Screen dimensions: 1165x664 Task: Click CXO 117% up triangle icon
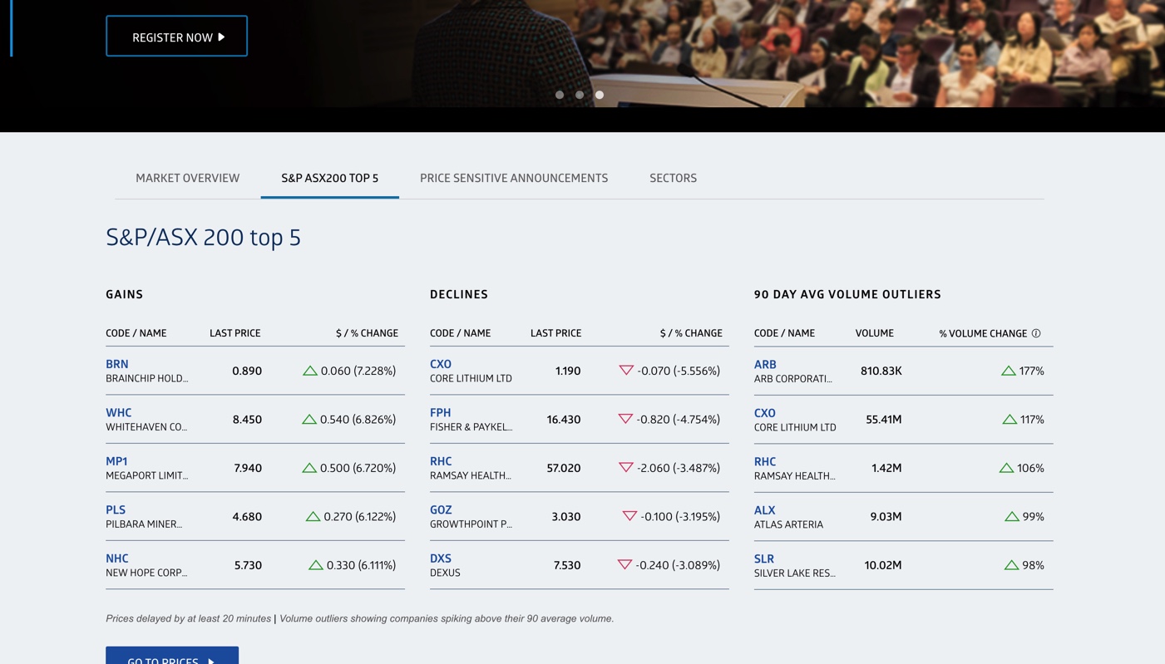coord(1010,419)
